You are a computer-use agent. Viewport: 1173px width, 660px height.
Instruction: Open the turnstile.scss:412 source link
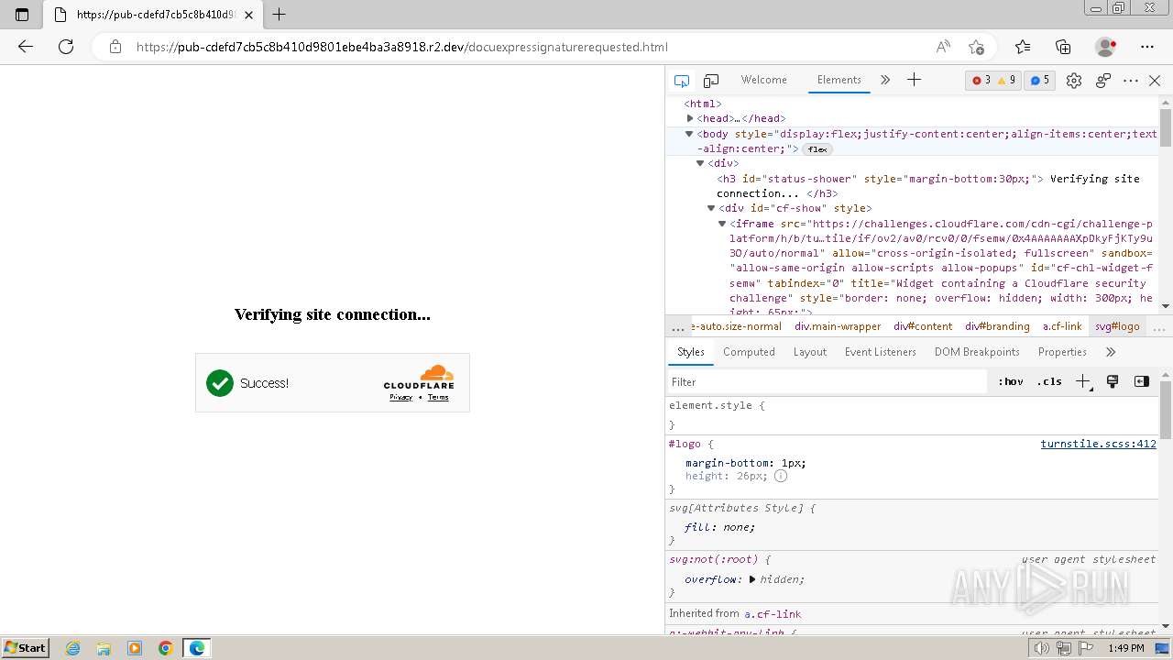[1098, 444]
